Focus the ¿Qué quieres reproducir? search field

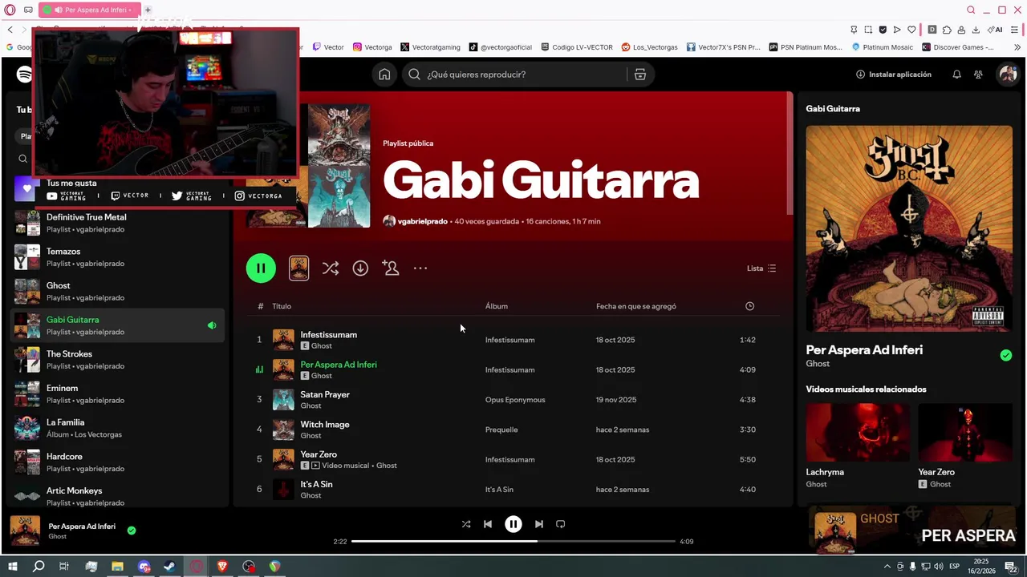coord(517,75)
